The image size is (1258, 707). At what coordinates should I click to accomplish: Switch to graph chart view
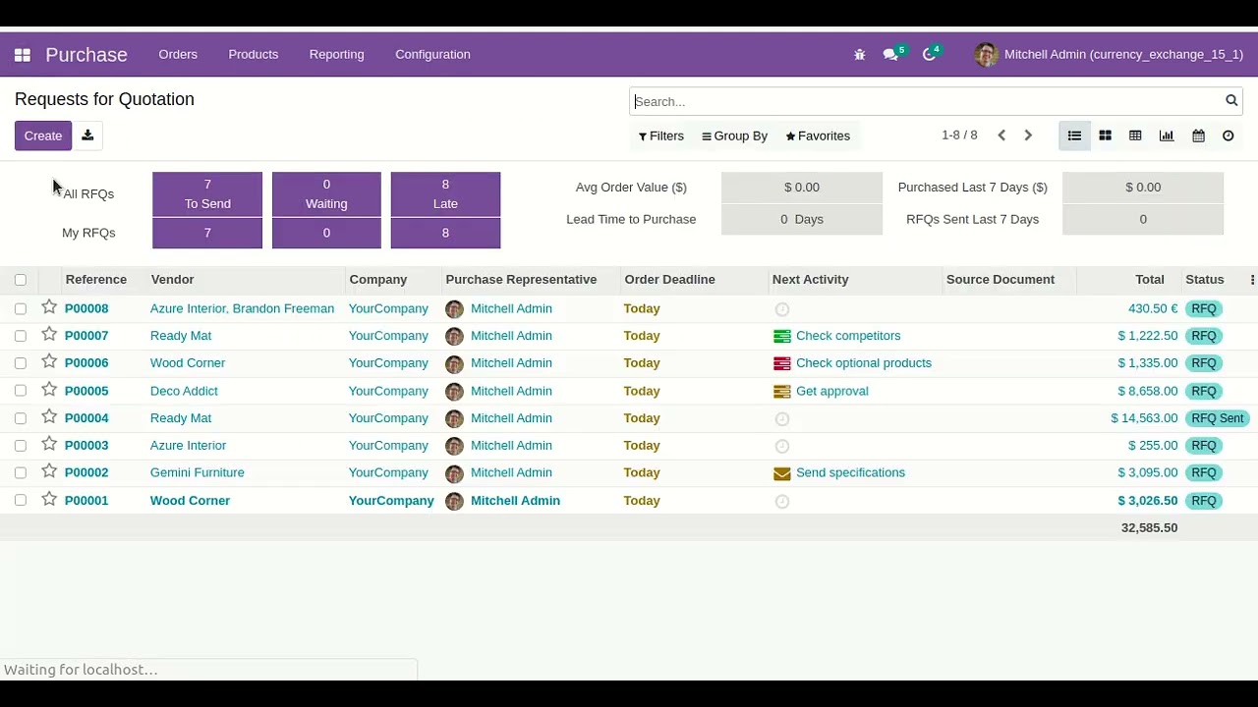tap(1167, 136)
